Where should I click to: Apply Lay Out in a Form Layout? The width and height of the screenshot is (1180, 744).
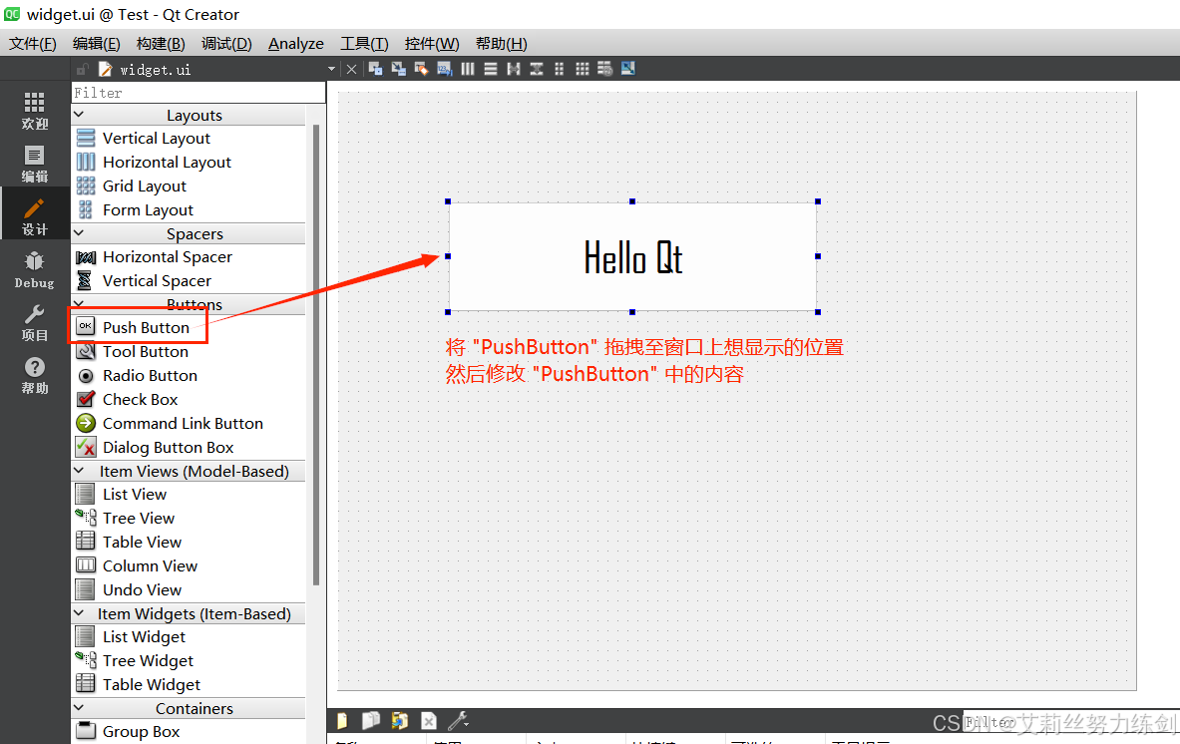click(x=560, y=69)
